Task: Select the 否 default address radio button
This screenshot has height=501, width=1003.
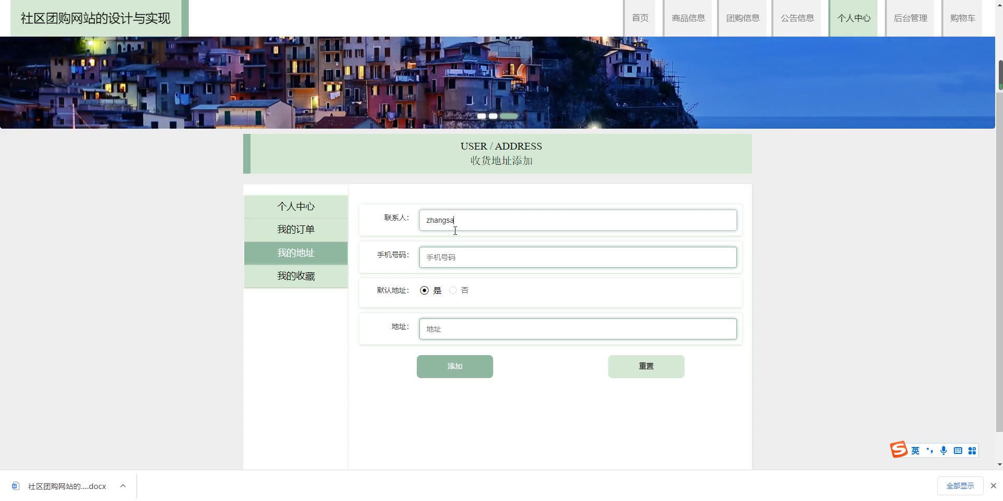Action: pyautogui.click(x=453, y=290)
